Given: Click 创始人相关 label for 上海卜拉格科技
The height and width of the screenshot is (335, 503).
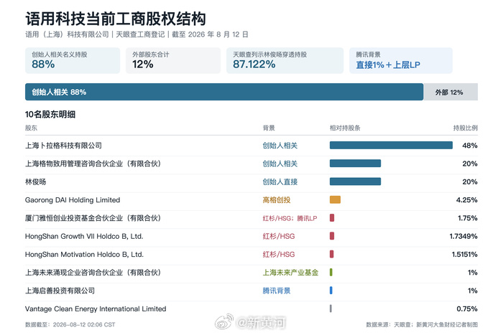Looking at the screenshot, I should coord(280,146).
